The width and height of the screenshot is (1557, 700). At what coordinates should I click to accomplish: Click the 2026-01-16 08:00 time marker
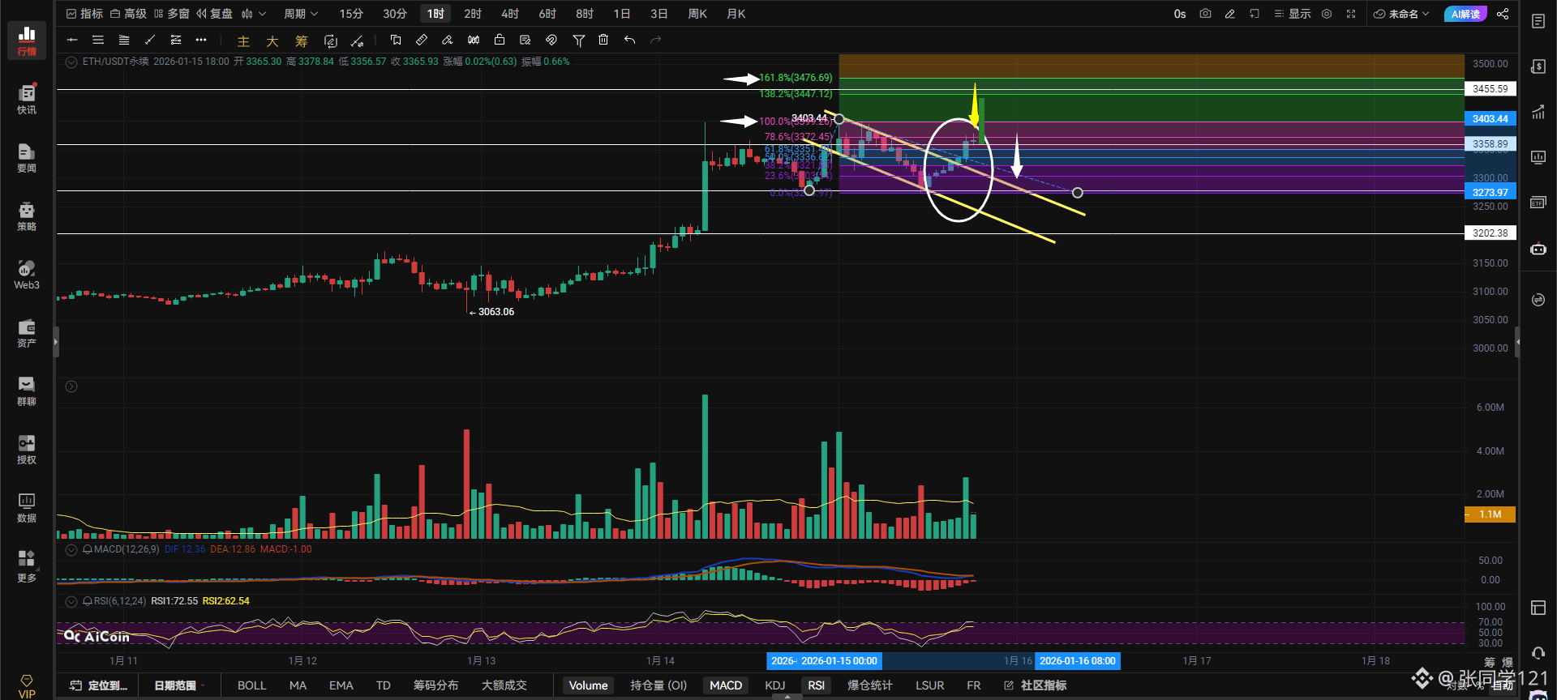[1078, 661]
